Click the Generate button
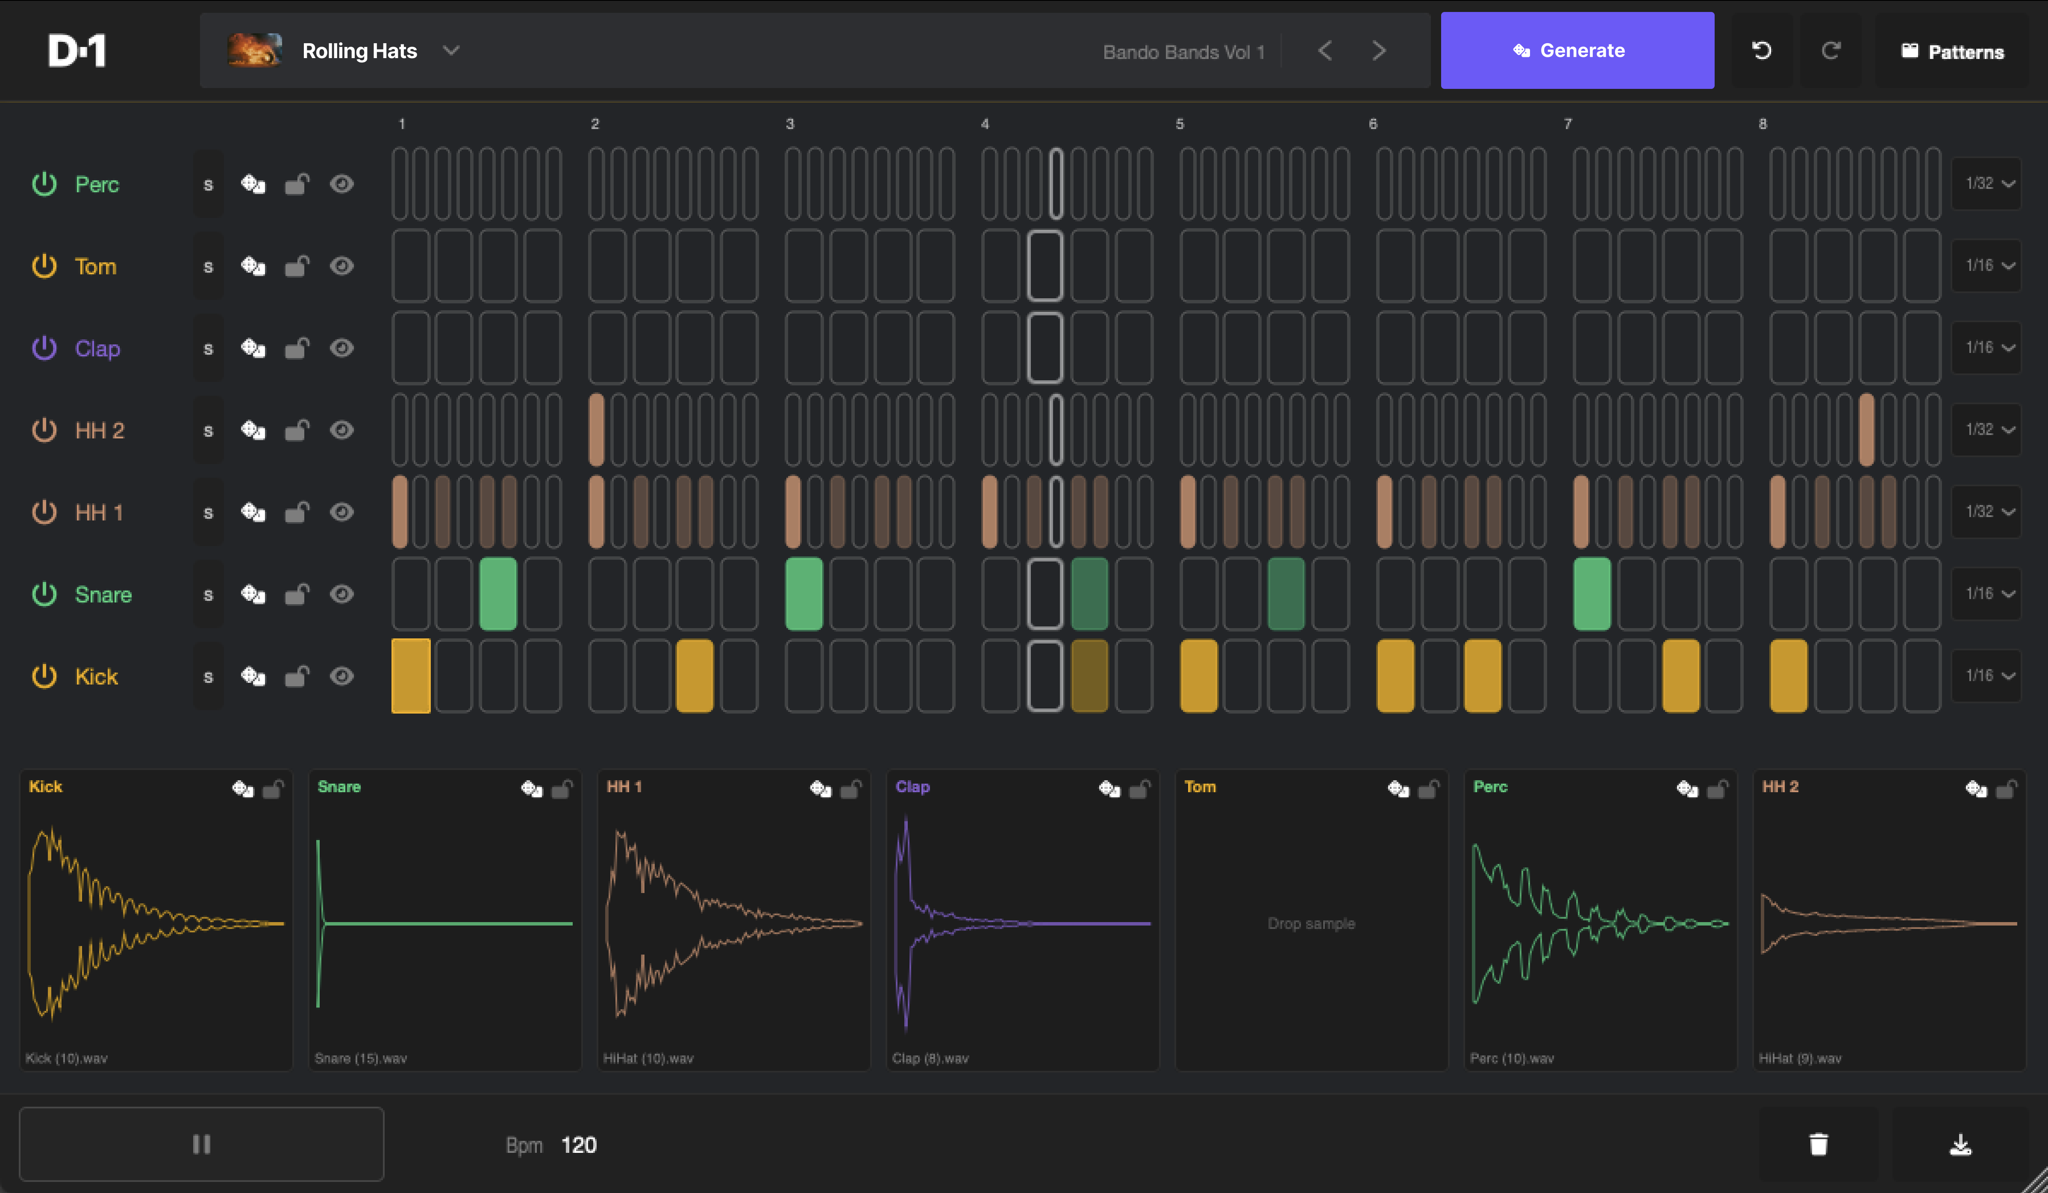 pyautogui.click(x=1577, y=50)
